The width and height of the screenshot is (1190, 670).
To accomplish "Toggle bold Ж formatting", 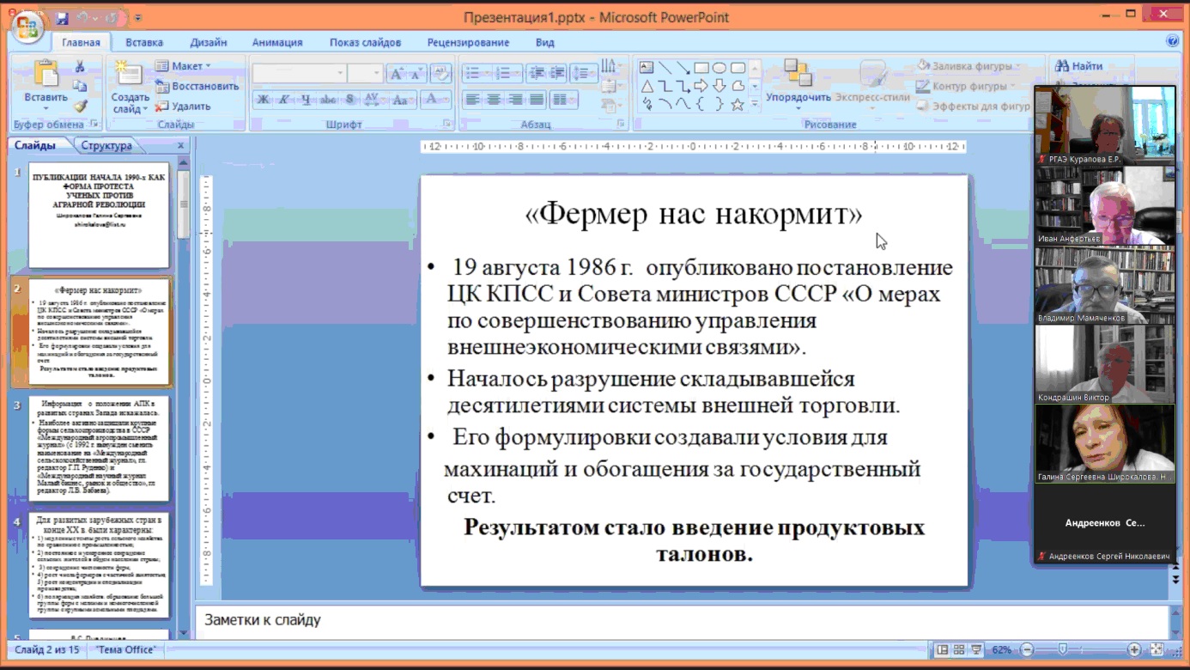I will [263, 100].
